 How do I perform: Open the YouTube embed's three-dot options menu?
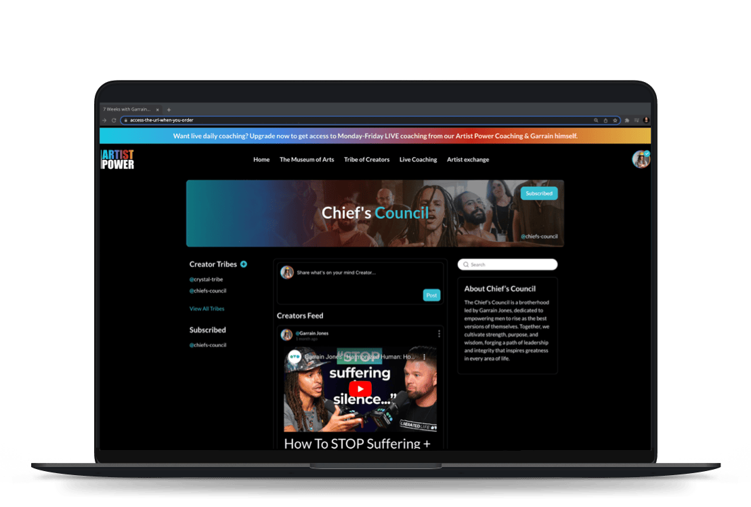click(x=425, y=357)
